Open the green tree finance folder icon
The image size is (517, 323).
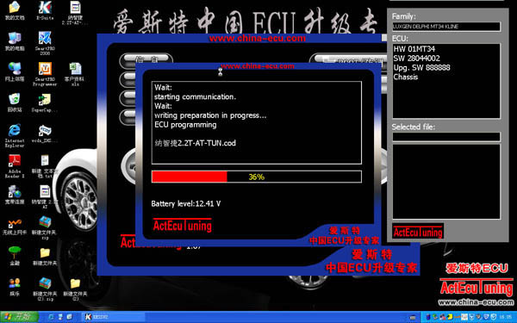[x=15, y=256]
